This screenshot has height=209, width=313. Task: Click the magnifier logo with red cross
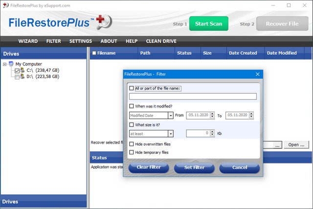104,22
